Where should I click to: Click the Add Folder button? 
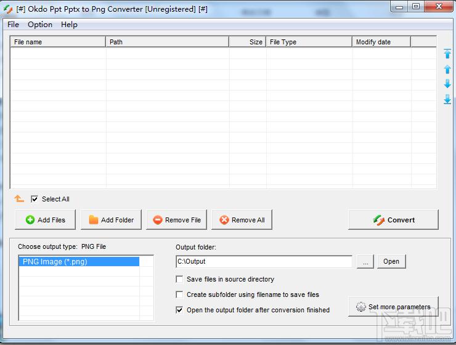[111, 220]
